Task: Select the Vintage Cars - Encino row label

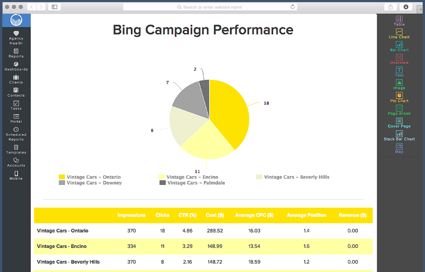Action: (62, 246)
